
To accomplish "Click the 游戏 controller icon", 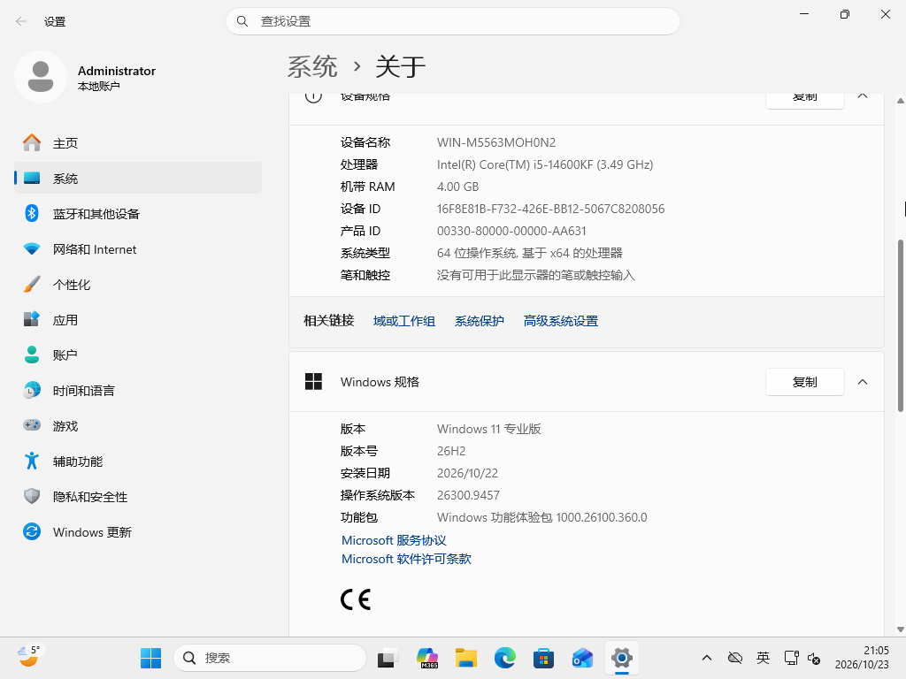I will pyautogui.click(x=32, y=425).
